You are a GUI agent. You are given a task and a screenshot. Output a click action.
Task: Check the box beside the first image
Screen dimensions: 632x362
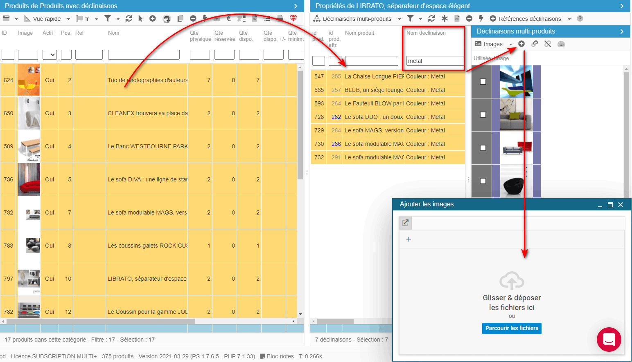click(483, 82)
